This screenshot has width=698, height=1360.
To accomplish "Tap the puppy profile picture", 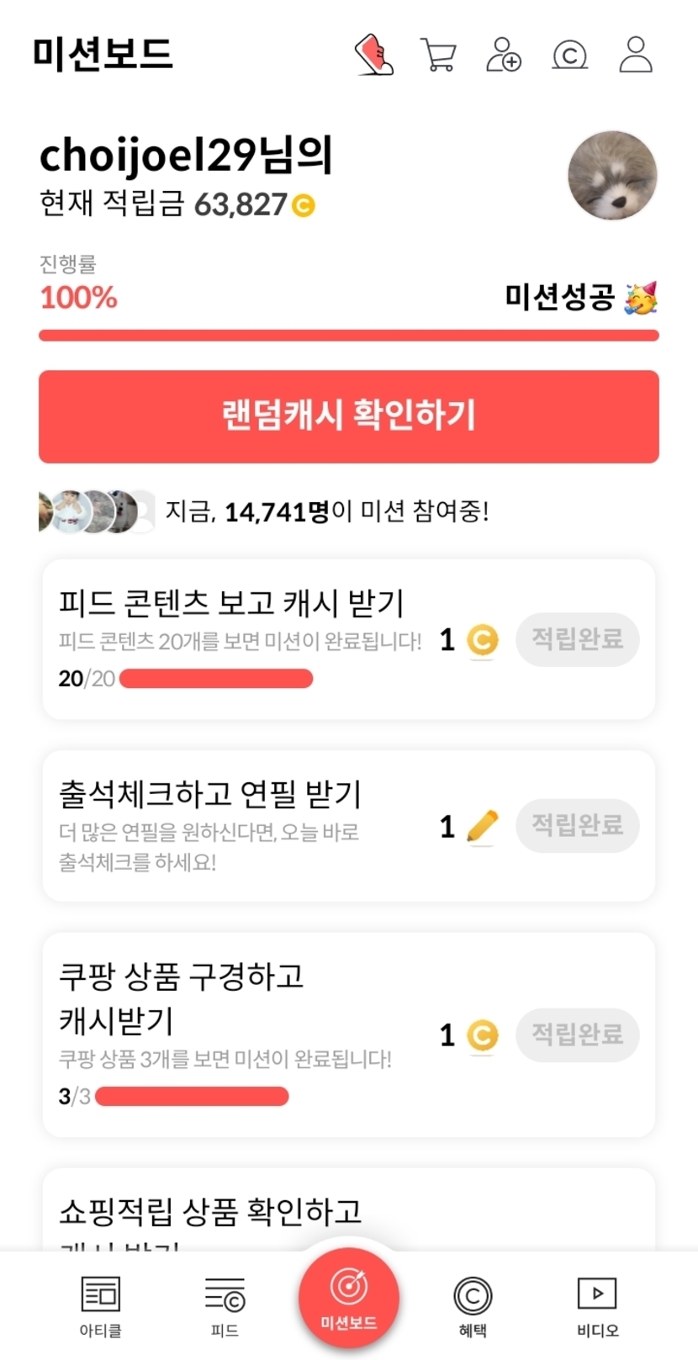I will [612, 176].
